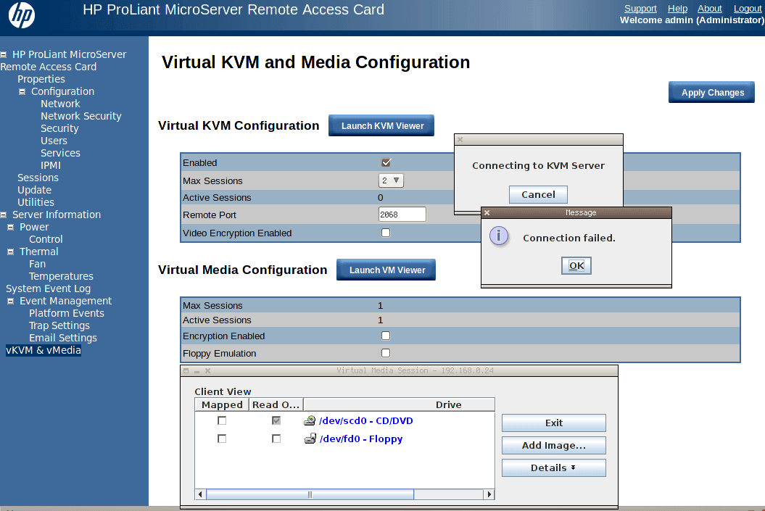Collapse the Power tree node
The height and width of the screenshot is (511, 765).
[x=10, y=227]
